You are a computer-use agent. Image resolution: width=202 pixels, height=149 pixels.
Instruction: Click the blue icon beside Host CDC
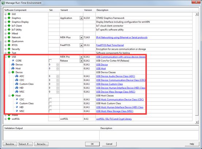pyautogui.click(x=17, y=99)
